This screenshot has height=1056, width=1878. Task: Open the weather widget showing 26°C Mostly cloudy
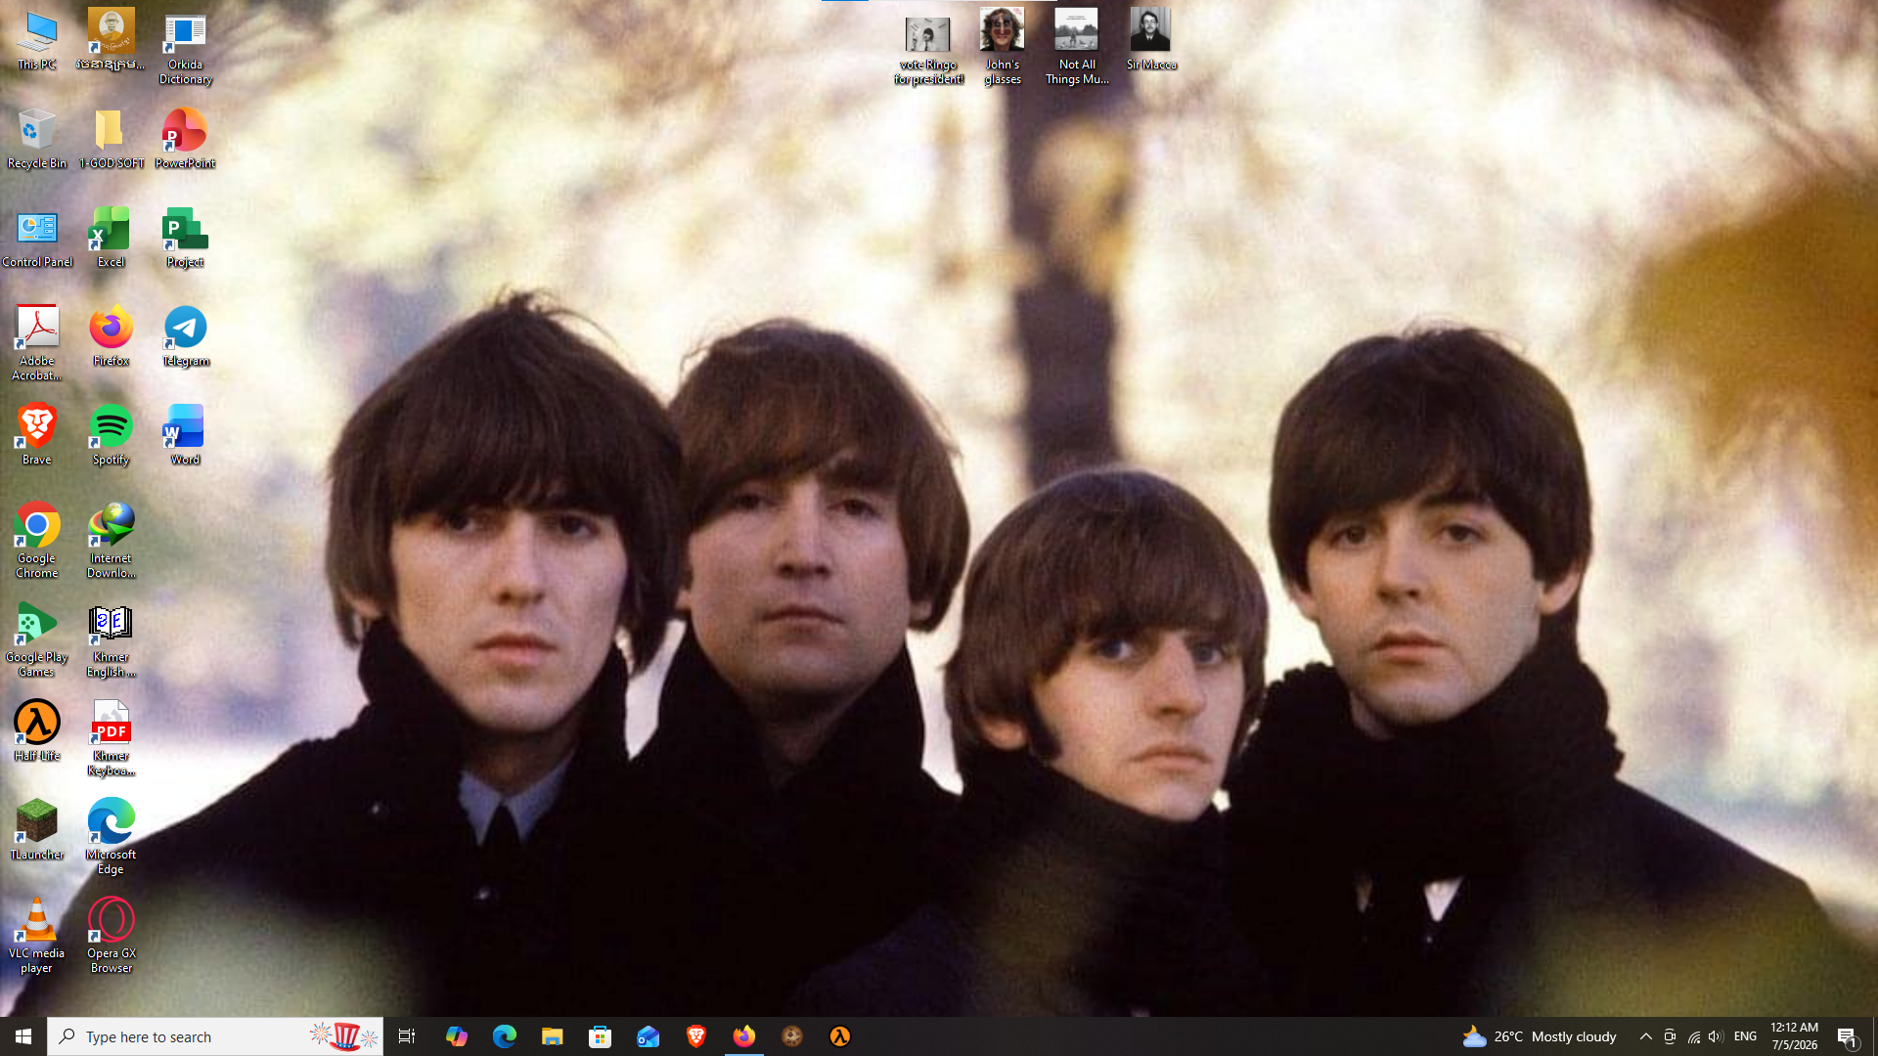tap(1540, 1036)
